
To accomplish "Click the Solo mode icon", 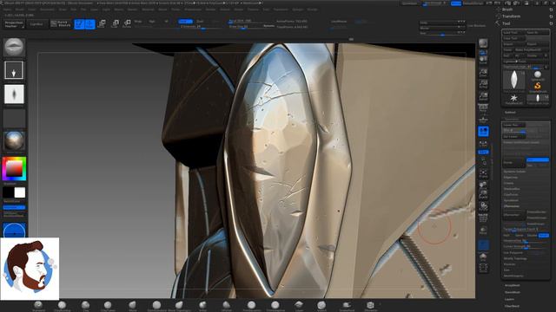I will pyautogui.click(x=483, y=257).
